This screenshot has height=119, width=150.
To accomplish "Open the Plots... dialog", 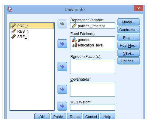I will click(129, 37).
